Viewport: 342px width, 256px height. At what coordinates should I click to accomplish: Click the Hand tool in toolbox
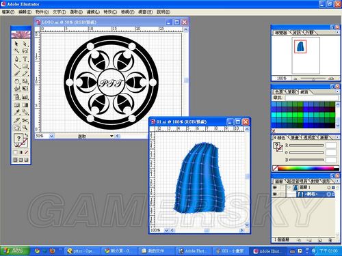(16, 128)
